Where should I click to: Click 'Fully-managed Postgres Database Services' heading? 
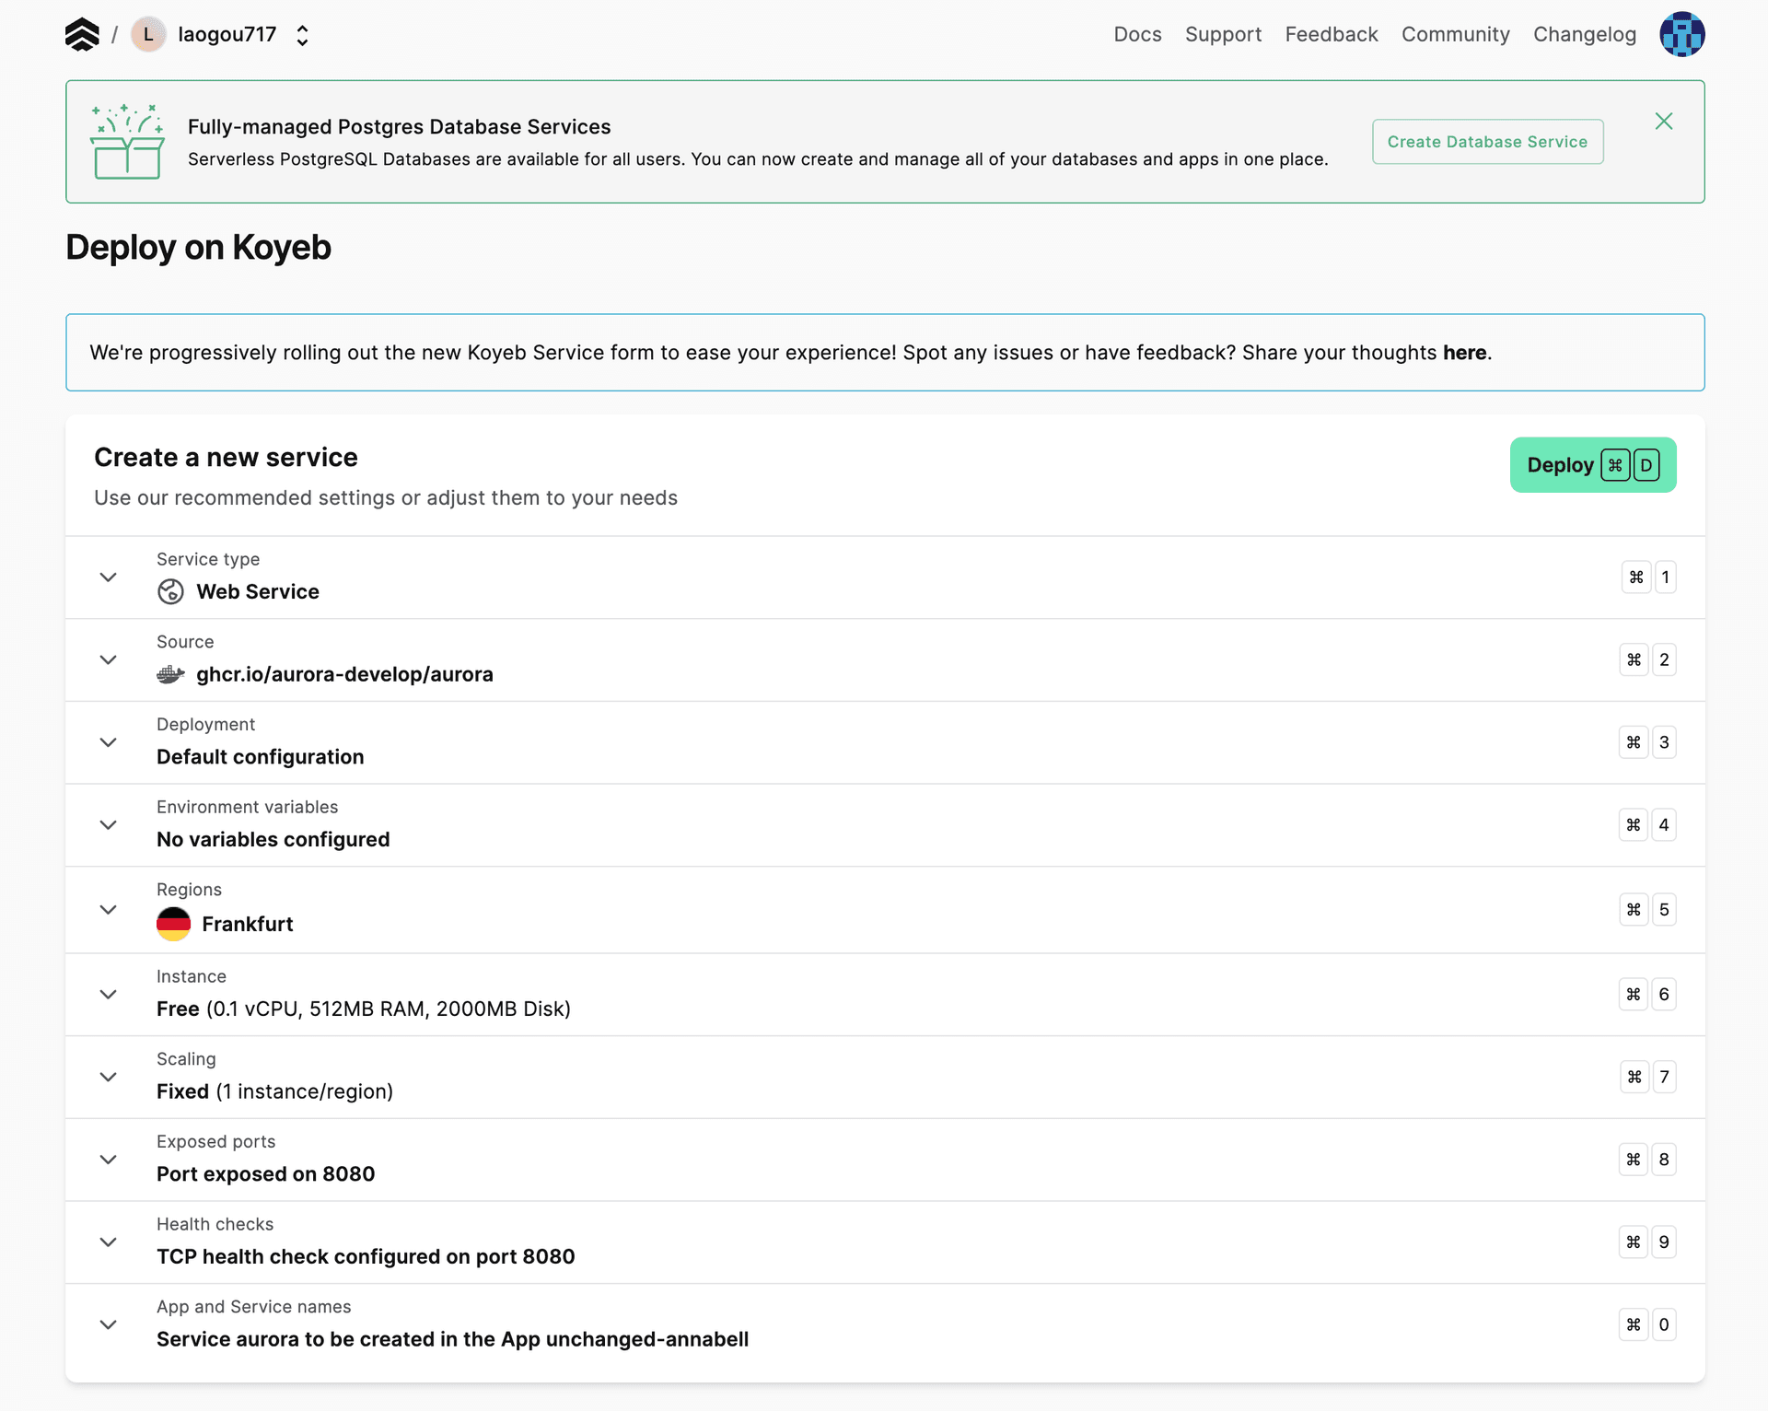tap(400, 127)
